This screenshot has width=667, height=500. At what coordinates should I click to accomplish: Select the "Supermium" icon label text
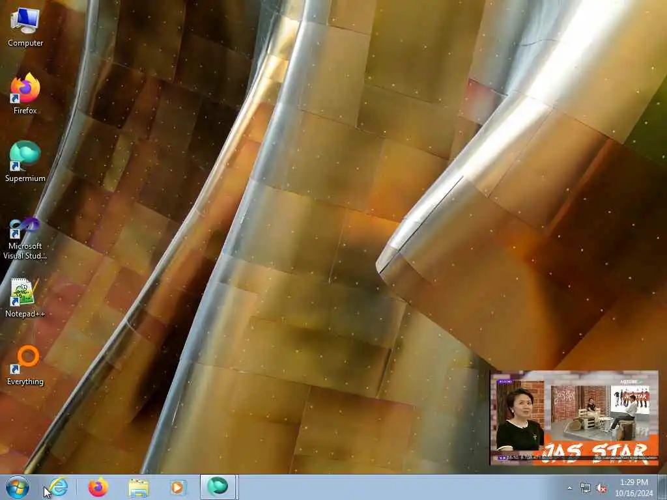25,178
